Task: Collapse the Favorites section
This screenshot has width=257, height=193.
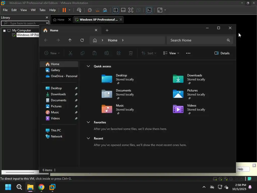Action: (x=88, y=122)
